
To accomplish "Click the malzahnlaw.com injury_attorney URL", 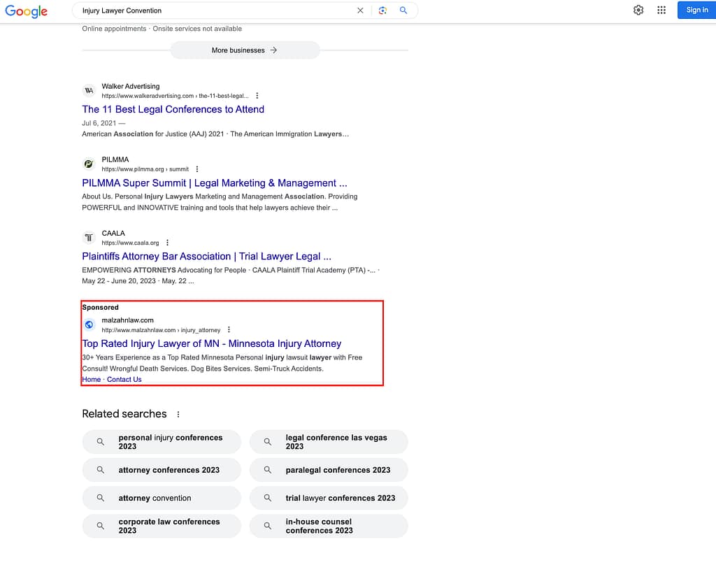I will (x=161, y=330).
